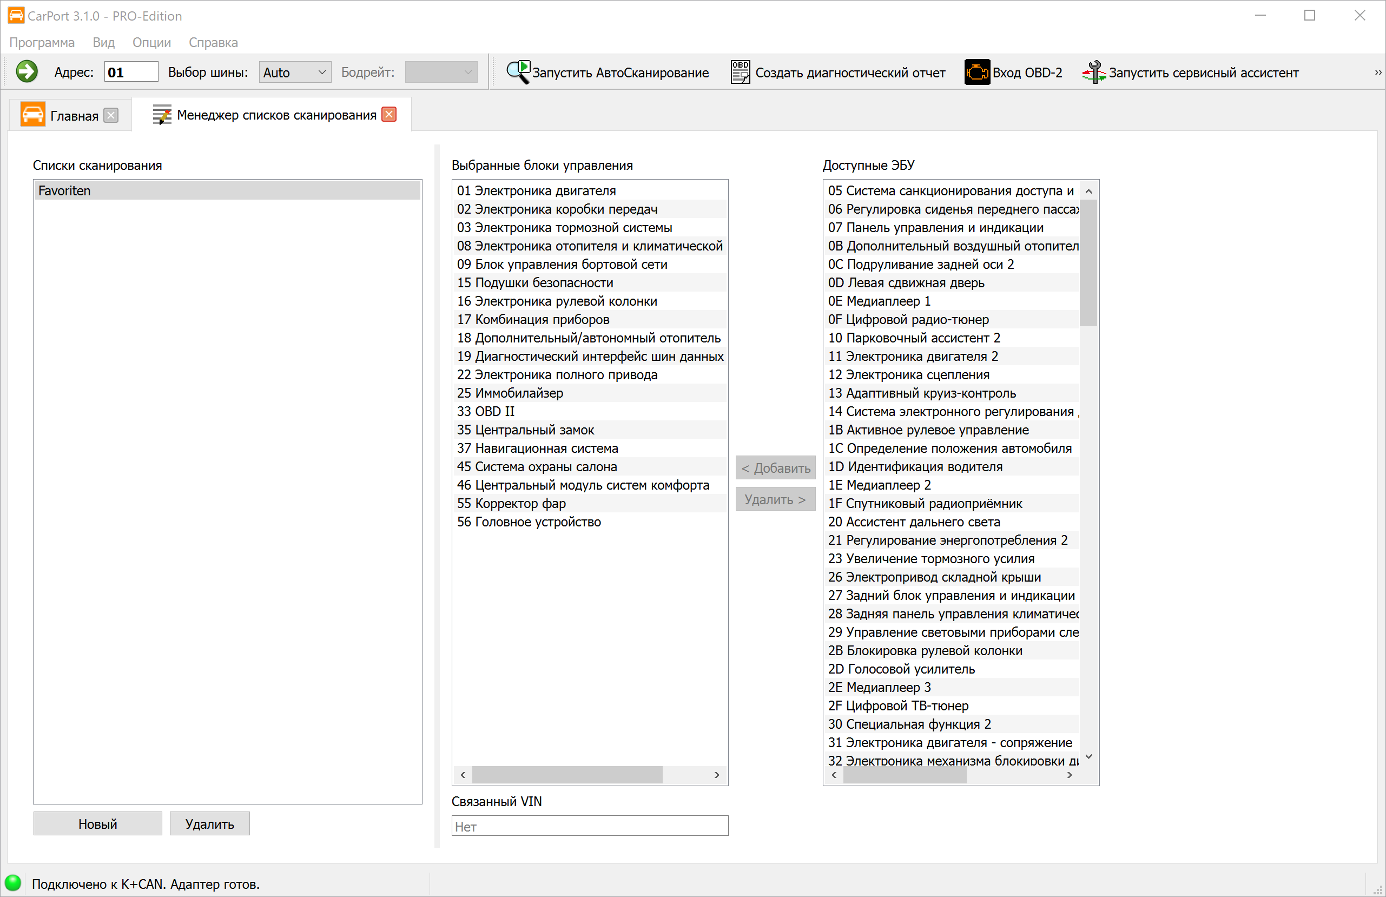This screenshot has height=897, width=1386.
Task: Click the diagnostic report document icon
Action: click(x=740, y=72)
